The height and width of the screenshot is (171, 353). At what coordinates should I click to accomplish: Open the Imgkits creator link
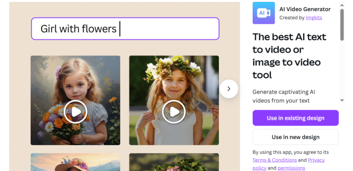point(314,18)
